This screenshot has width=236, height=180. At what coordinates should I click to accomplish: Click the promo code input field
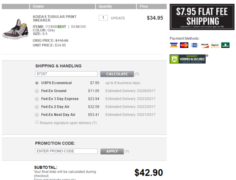pyautogui.click(x=66, y=151)
